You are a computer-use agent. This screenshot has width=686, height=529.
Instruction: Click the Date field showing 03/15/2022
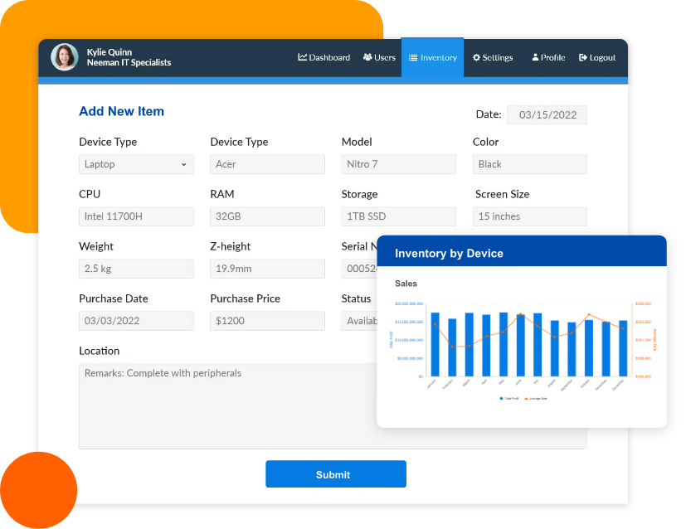[547, 115]
